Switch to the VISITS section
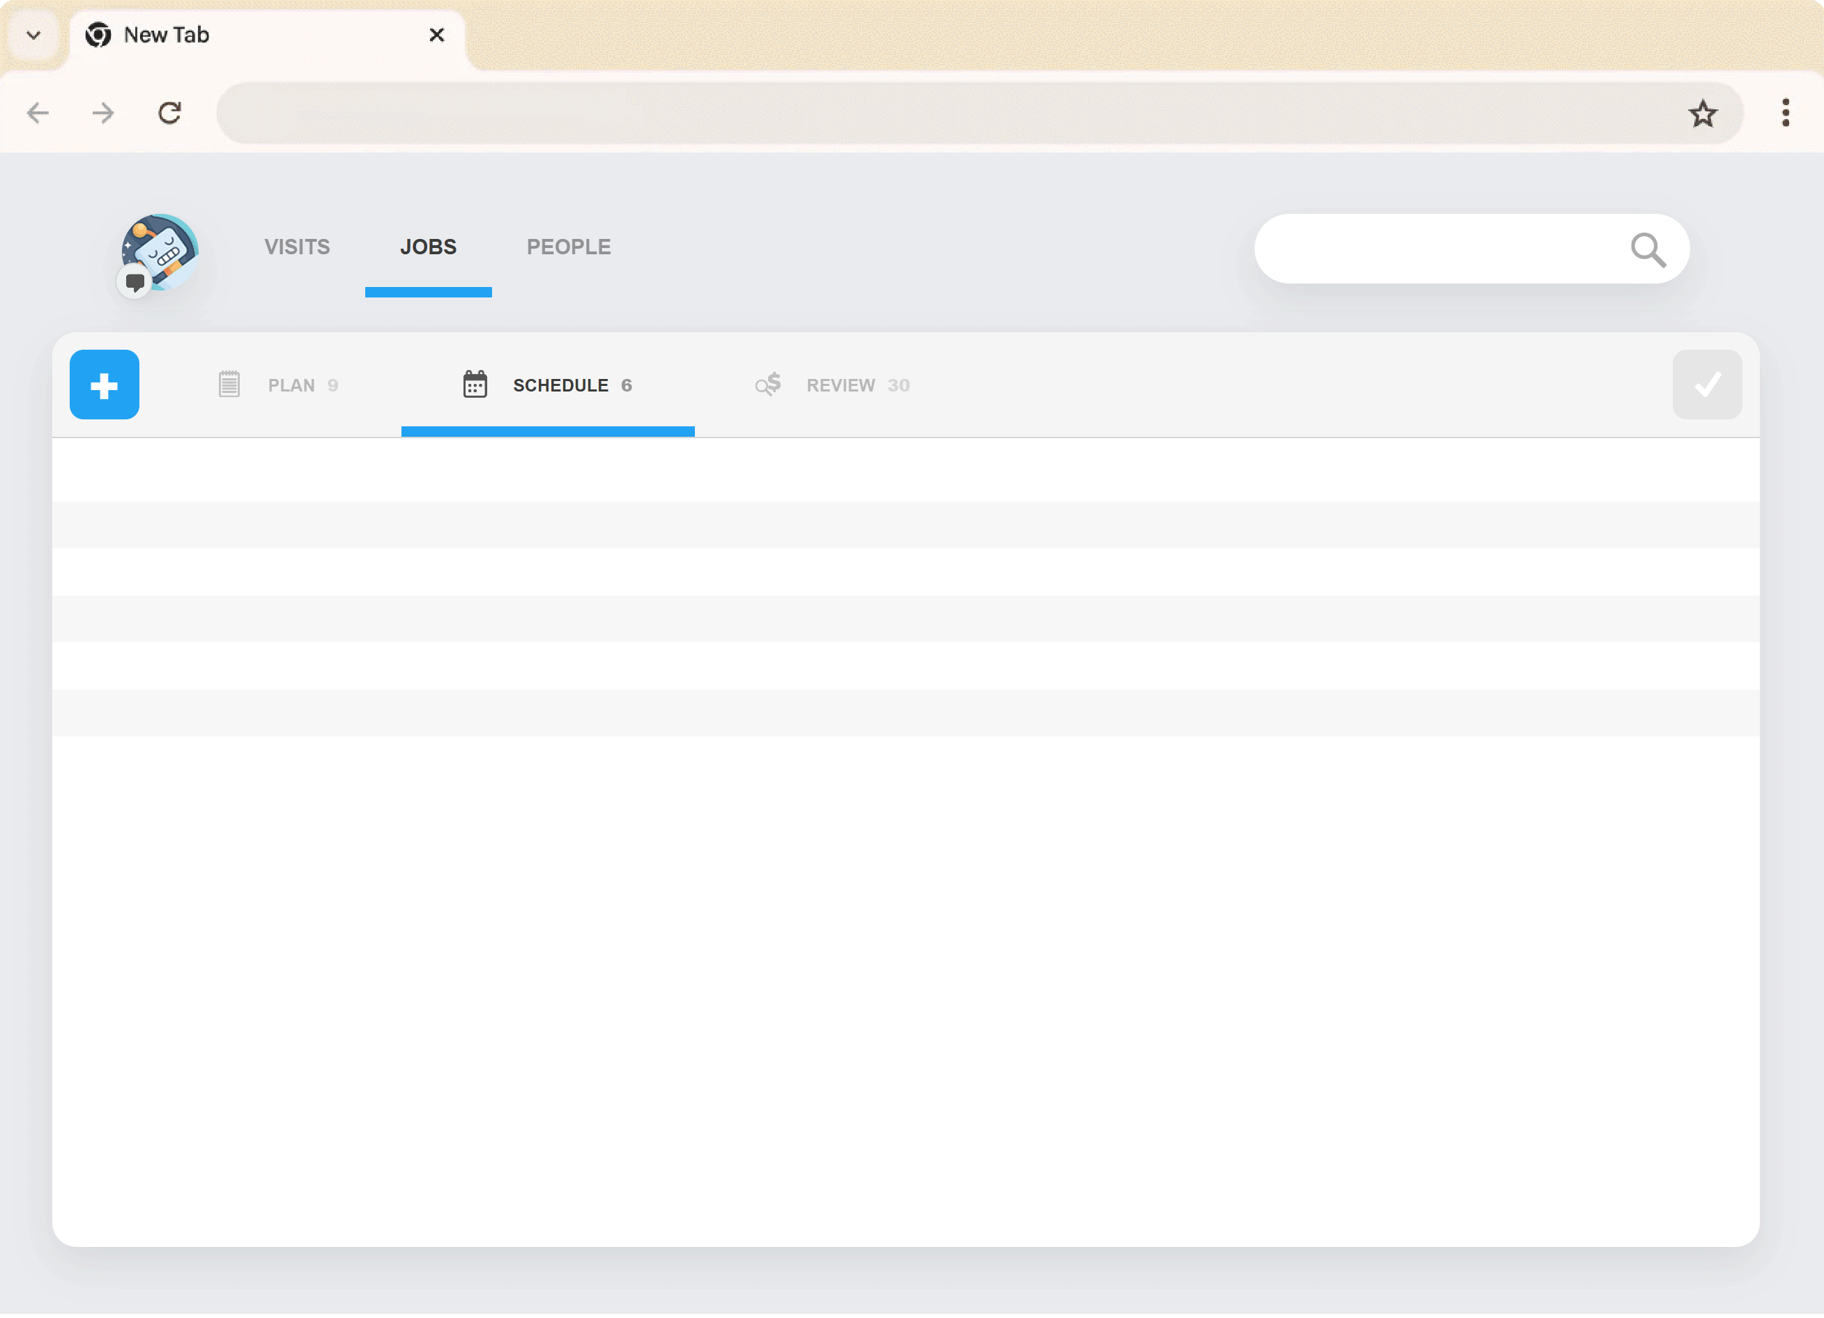Screen dimensions: 1824x1318 tap(297, 247)
